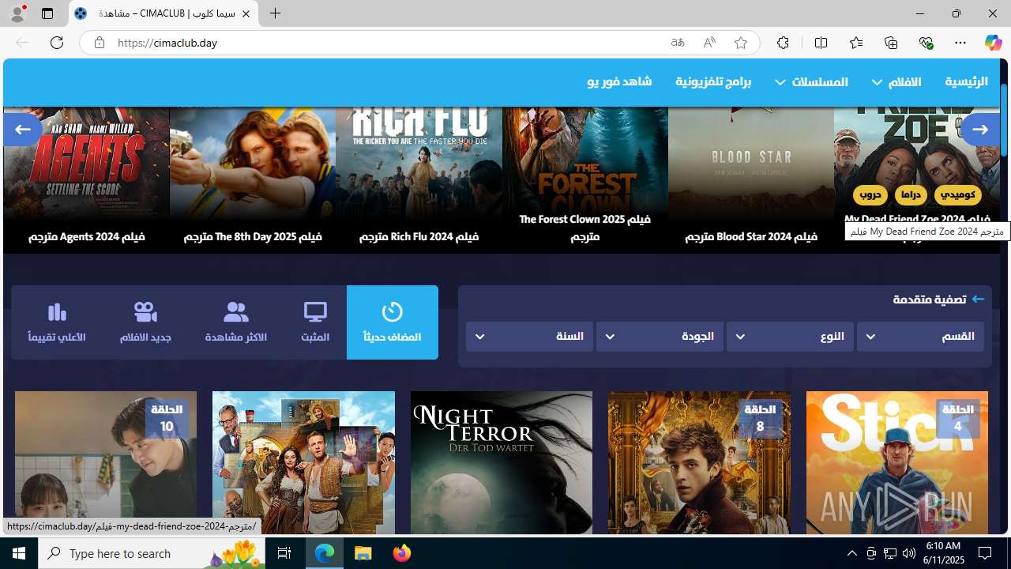Image resolution: width=1011 pixels, height=569 pixels.
Task: Click the دراما genre tag
Action: click(x=911, y=194)
